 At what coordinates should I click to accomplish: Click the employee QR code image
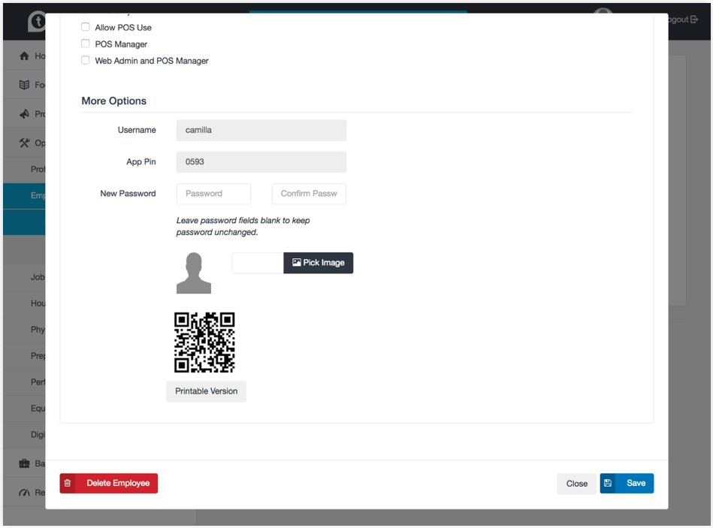pos(204,342)
